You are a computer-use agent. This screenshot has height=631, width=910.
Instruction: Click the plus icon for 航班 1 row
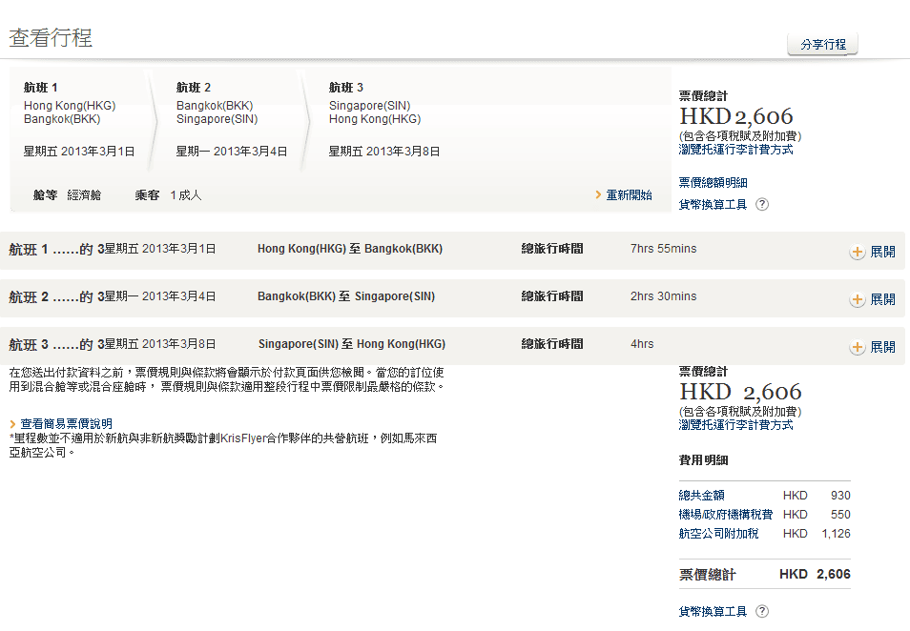[x=858, y=252]
